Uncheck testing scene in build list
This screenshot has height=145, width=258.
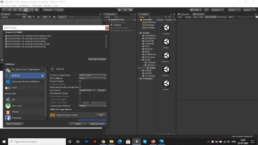pyautogui.click(x=6, y=47)
